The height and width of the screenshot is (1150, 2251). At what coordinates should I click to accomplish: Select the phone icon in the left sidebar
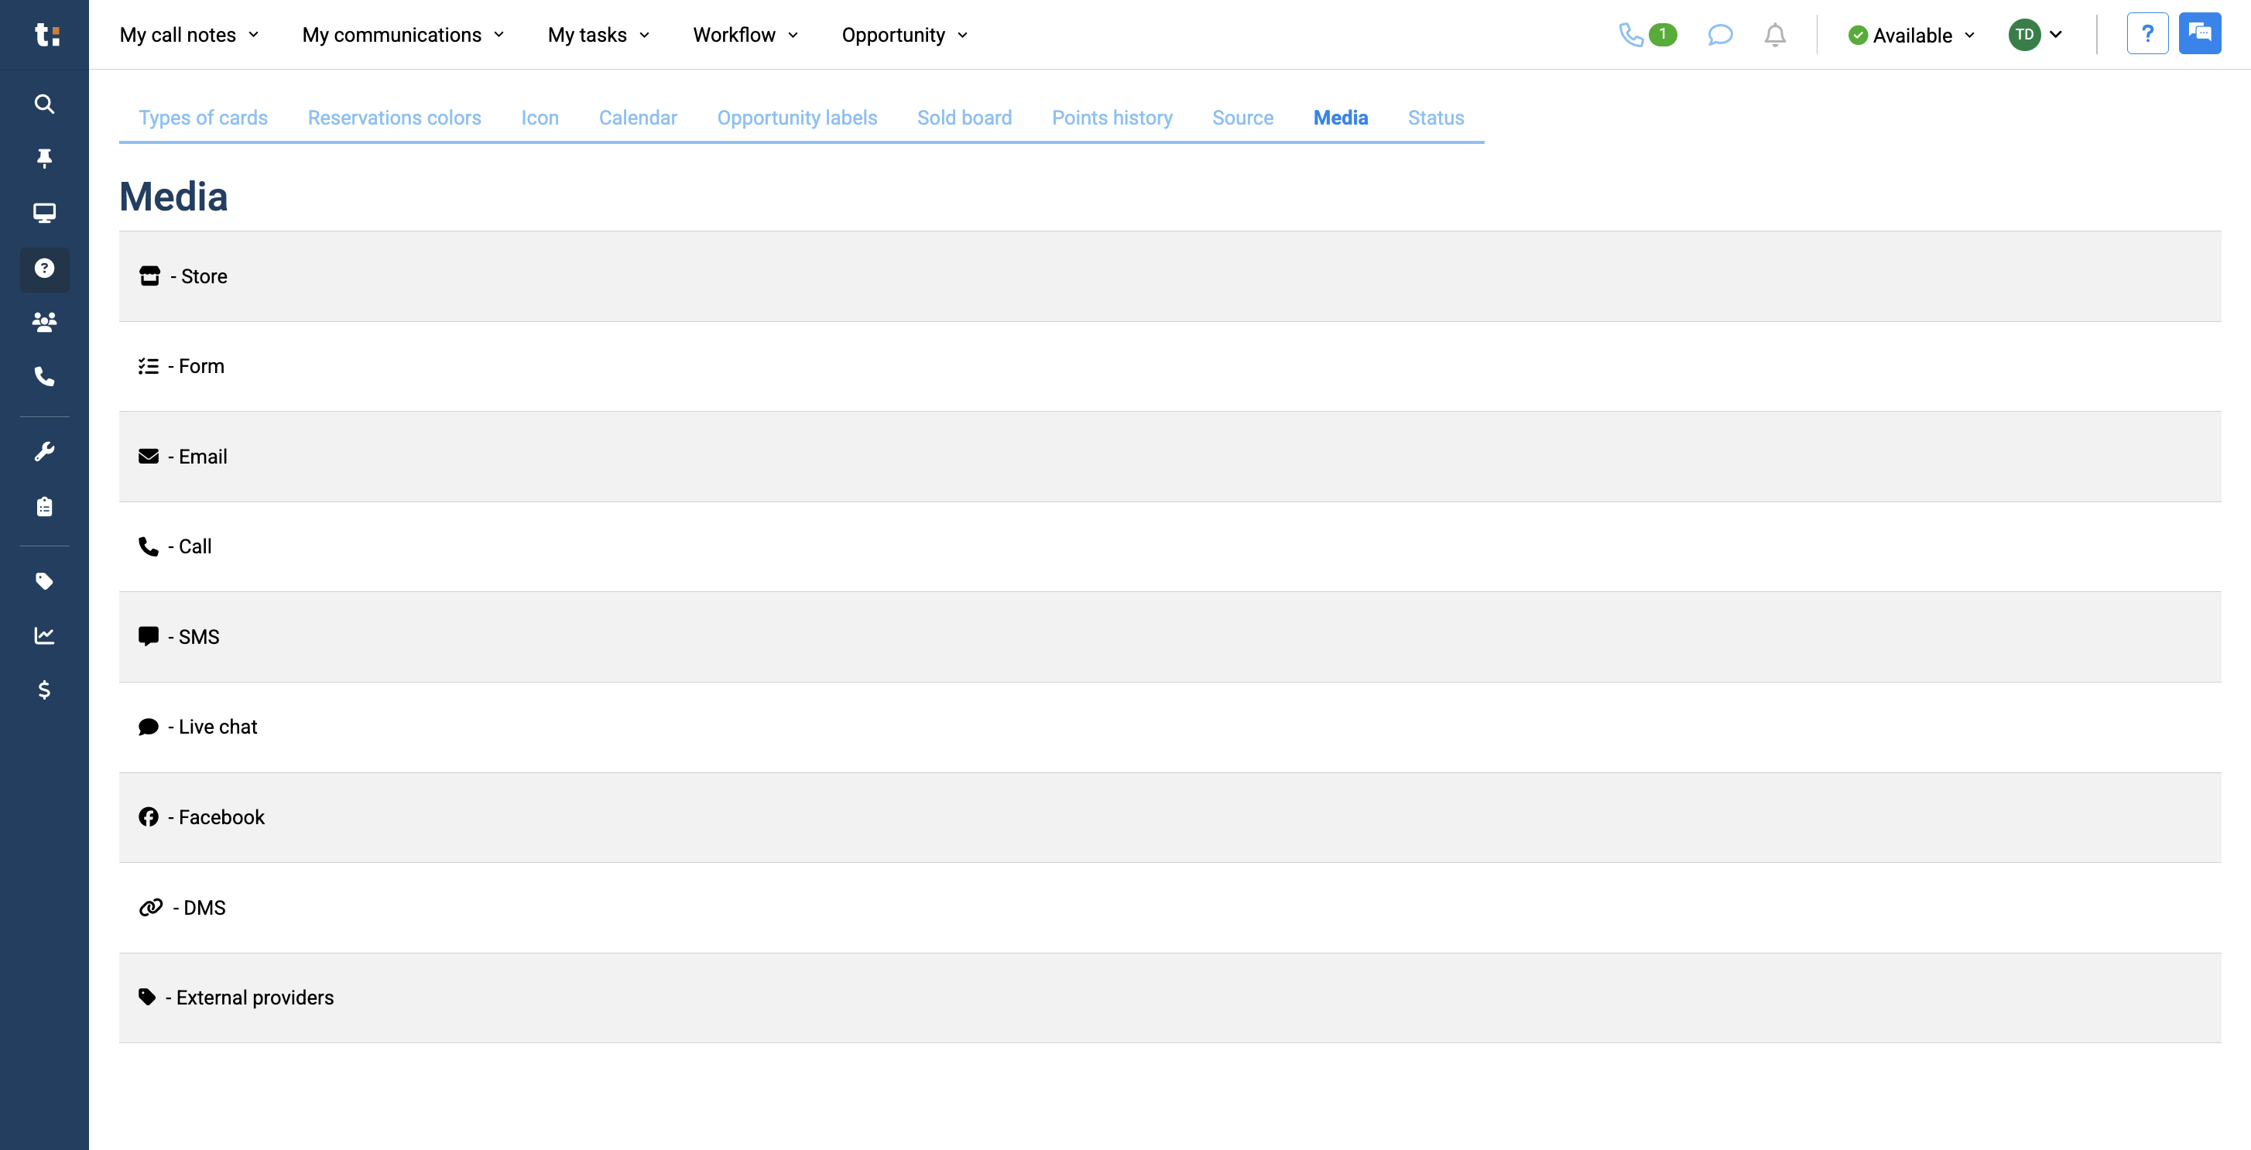coord(43,378)
